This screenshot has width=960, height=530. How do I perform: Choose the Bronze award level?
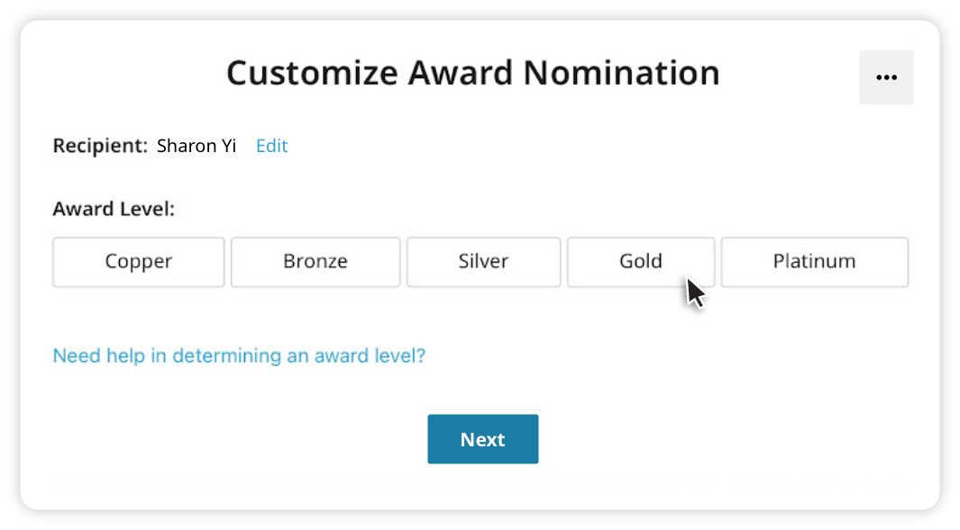[x=315, y=262]
